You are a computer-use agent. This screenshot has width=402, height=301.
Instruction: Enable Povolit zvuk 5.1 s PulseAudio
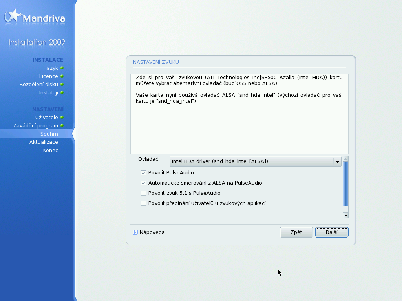point(143,193)
